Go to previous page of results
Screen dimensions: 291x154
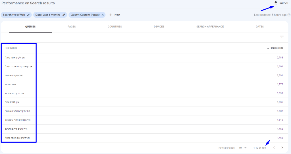click(274, 148)
